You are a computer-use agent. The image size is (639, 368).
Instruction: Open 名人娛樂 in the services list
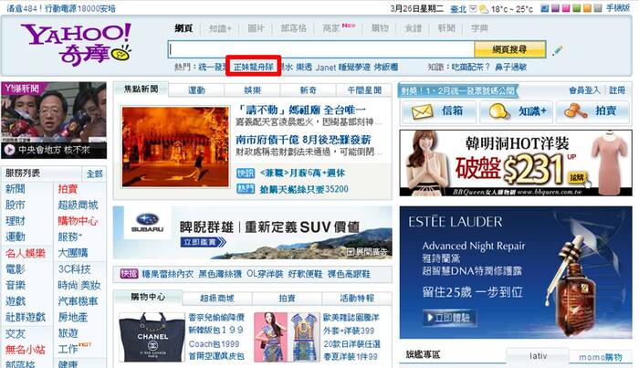tap(26, 253)
